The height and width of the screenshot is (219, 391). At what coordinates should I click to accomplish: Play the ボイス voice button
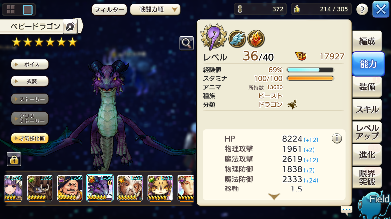tap(30, 64)
